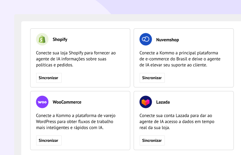Viewport: 241px width, 155px height.
Task: Click the Lazada heart logo icon
Action: [146, 102]
